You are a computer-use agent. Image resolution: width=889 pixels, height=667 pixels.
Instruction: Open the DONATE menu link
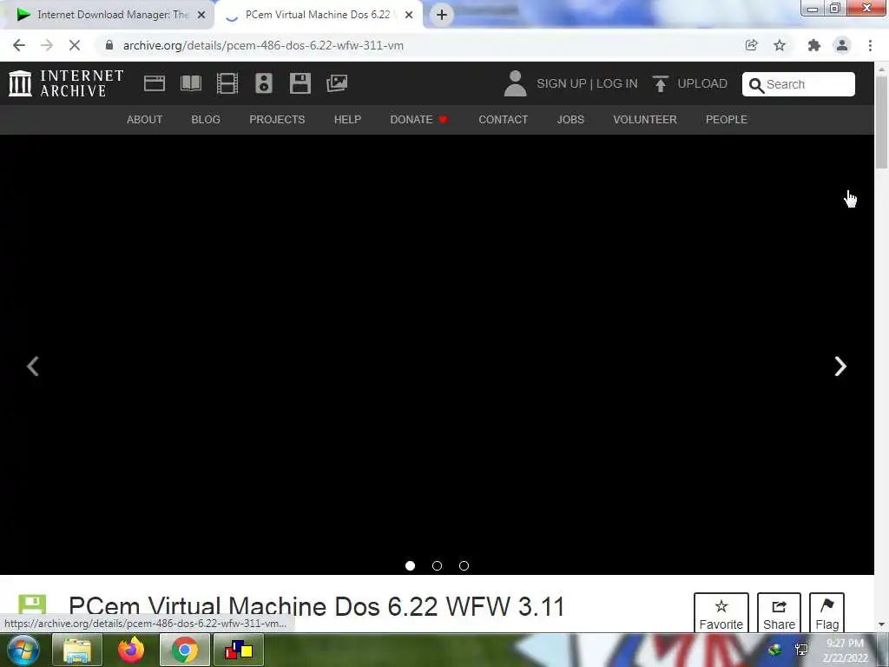click(x=418, y=120)
